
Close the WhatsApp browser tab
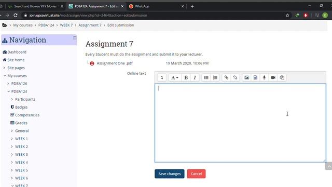click(x=183, y=6)
